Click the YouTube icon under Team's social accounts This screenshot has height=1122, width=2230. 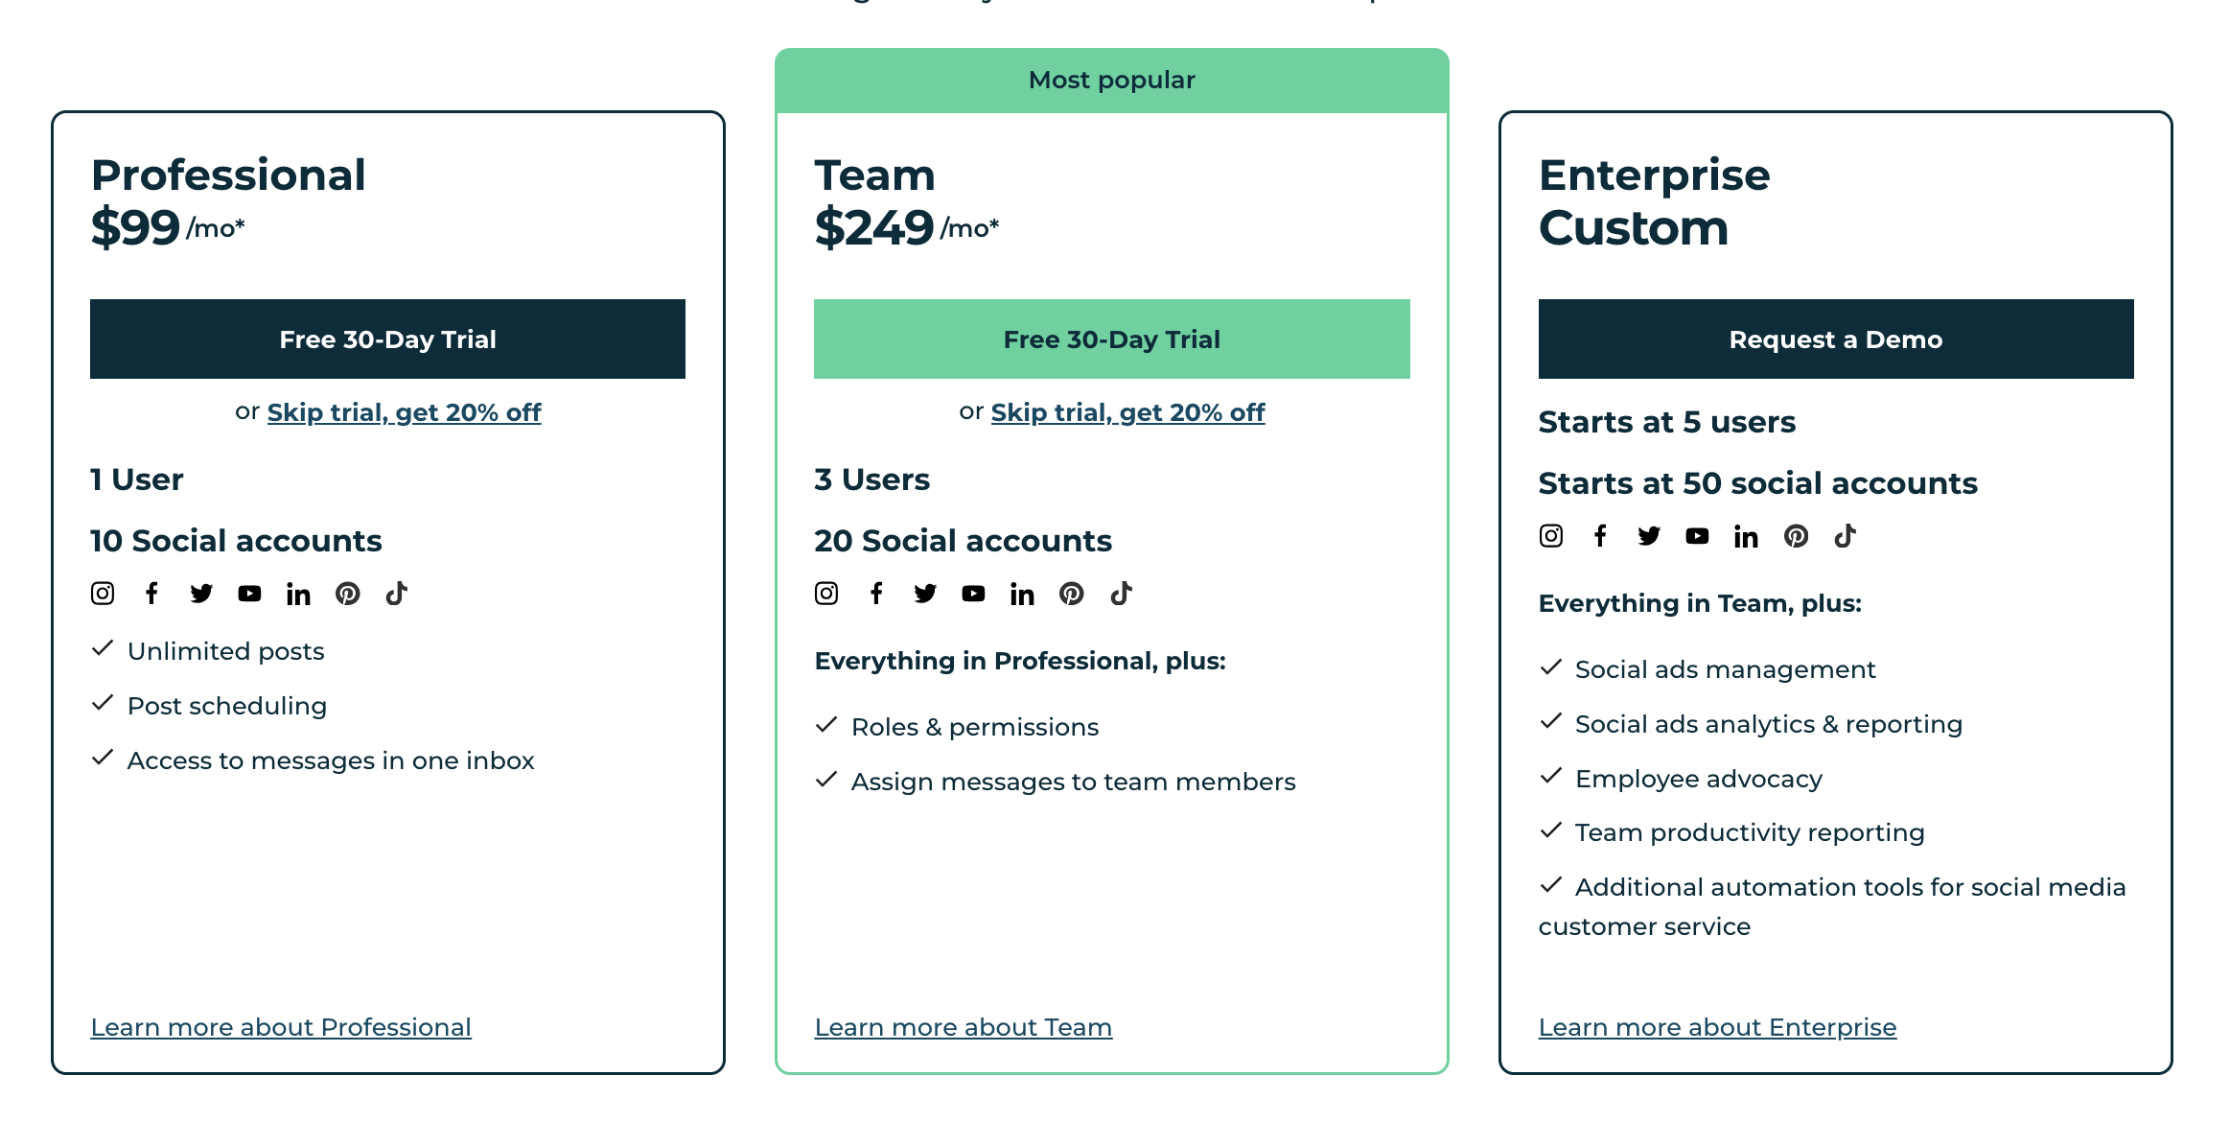click(974, 594)
